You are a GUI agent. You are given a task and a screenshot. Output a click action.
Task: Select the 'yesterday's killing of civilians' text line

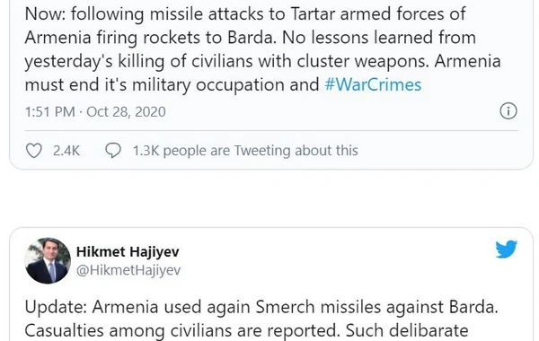click(x=262, y=61)
